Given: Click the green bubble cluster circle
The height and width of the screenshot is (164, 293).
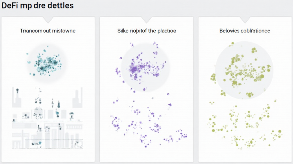Looking at the screenshot, I should point(244,70).
